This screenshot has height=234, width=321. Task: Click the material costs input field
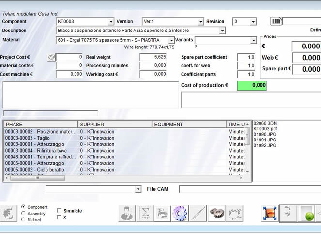(69, 66)
